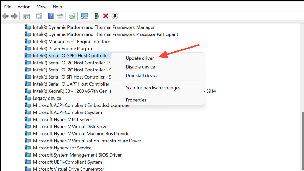Click the blue Help question mark icon
Viewport: 304px width, 171px height.
pyautogui.click(x=51, y=16)
